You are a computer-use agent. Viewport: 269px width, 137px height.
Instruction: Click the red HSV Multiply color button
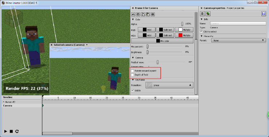(184, 35)
